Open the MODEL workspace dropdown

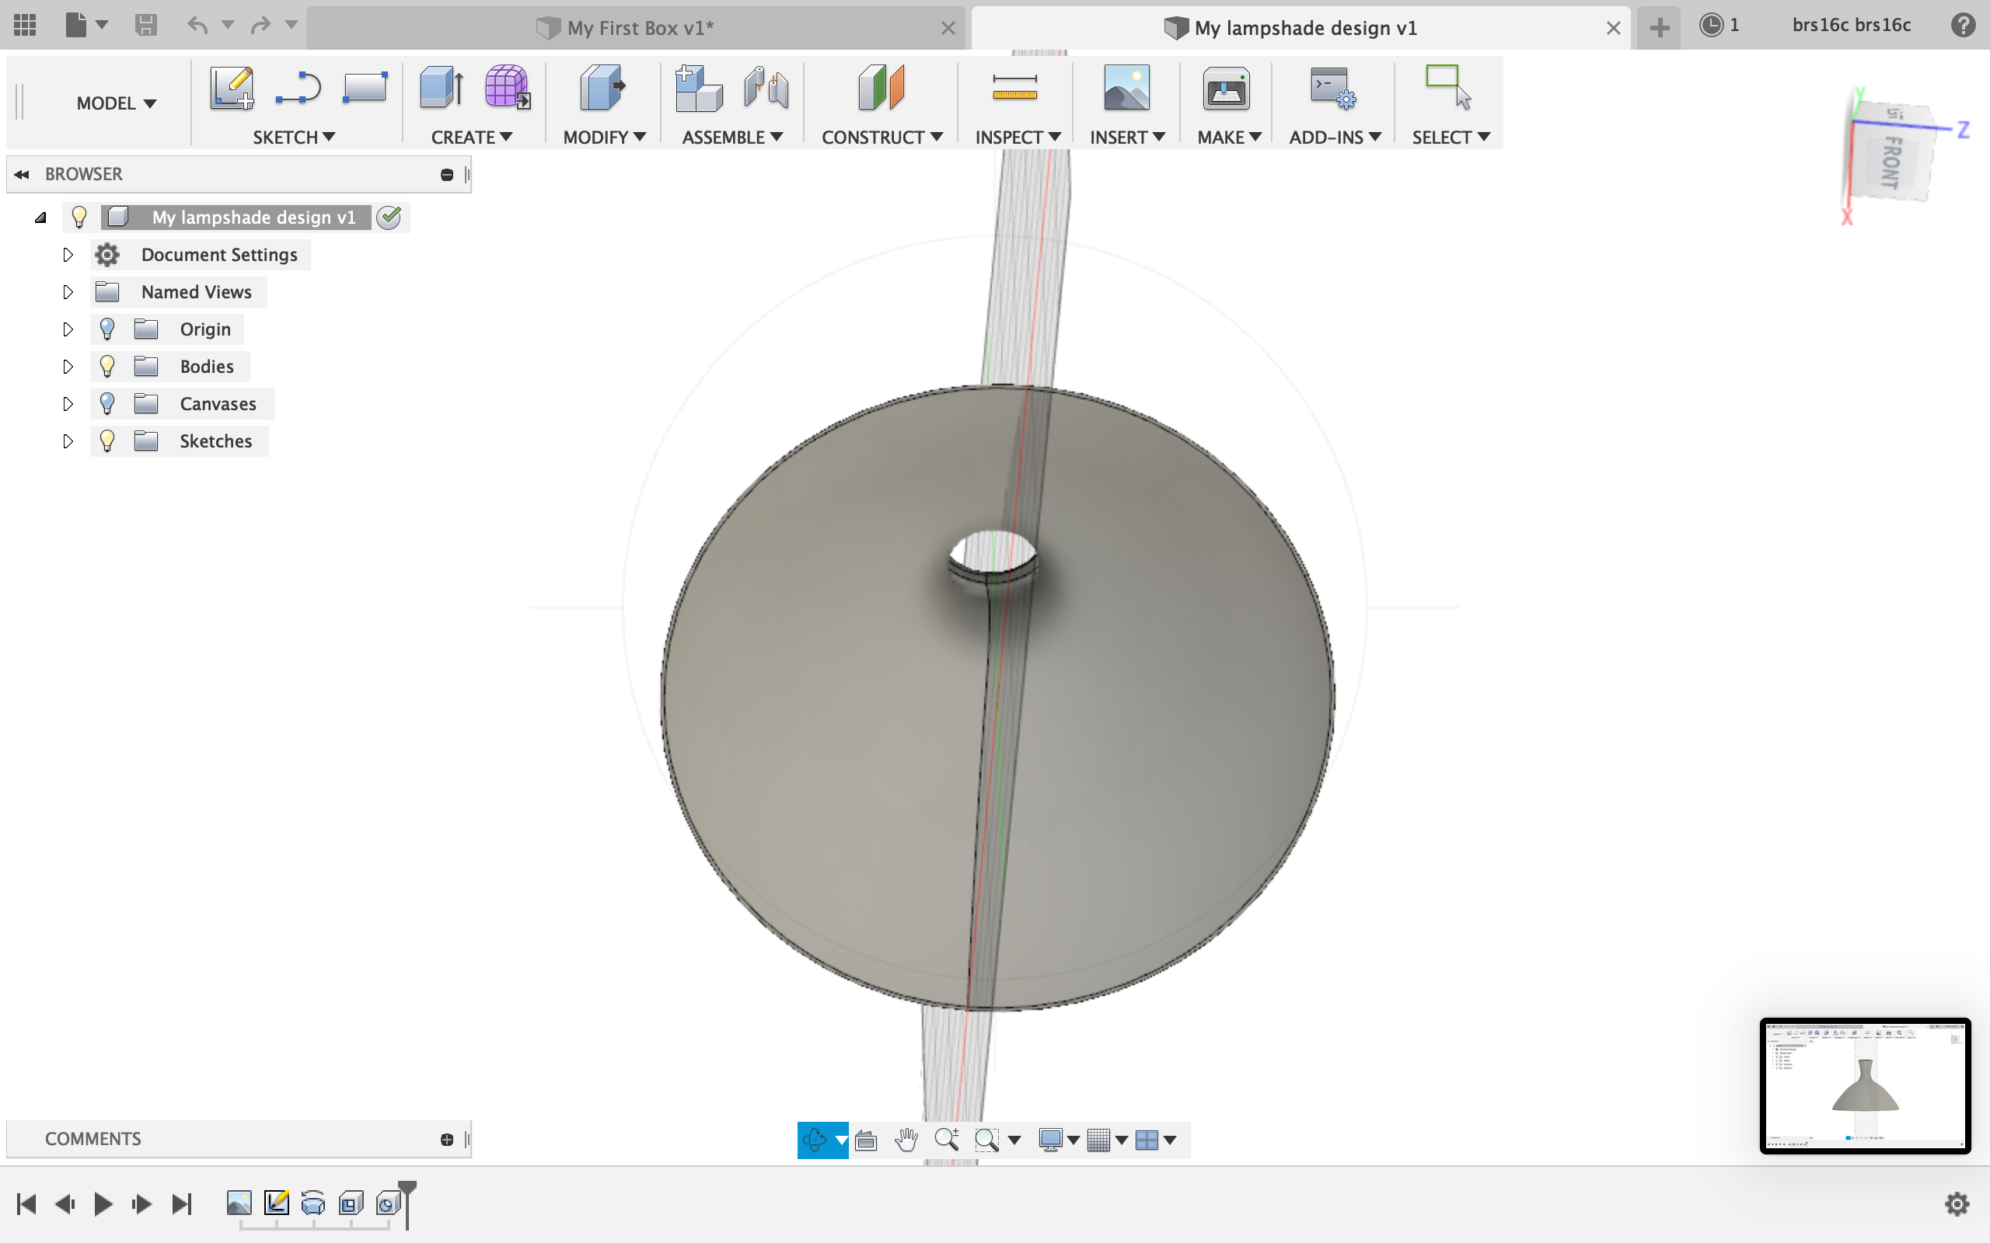point(116,103)
